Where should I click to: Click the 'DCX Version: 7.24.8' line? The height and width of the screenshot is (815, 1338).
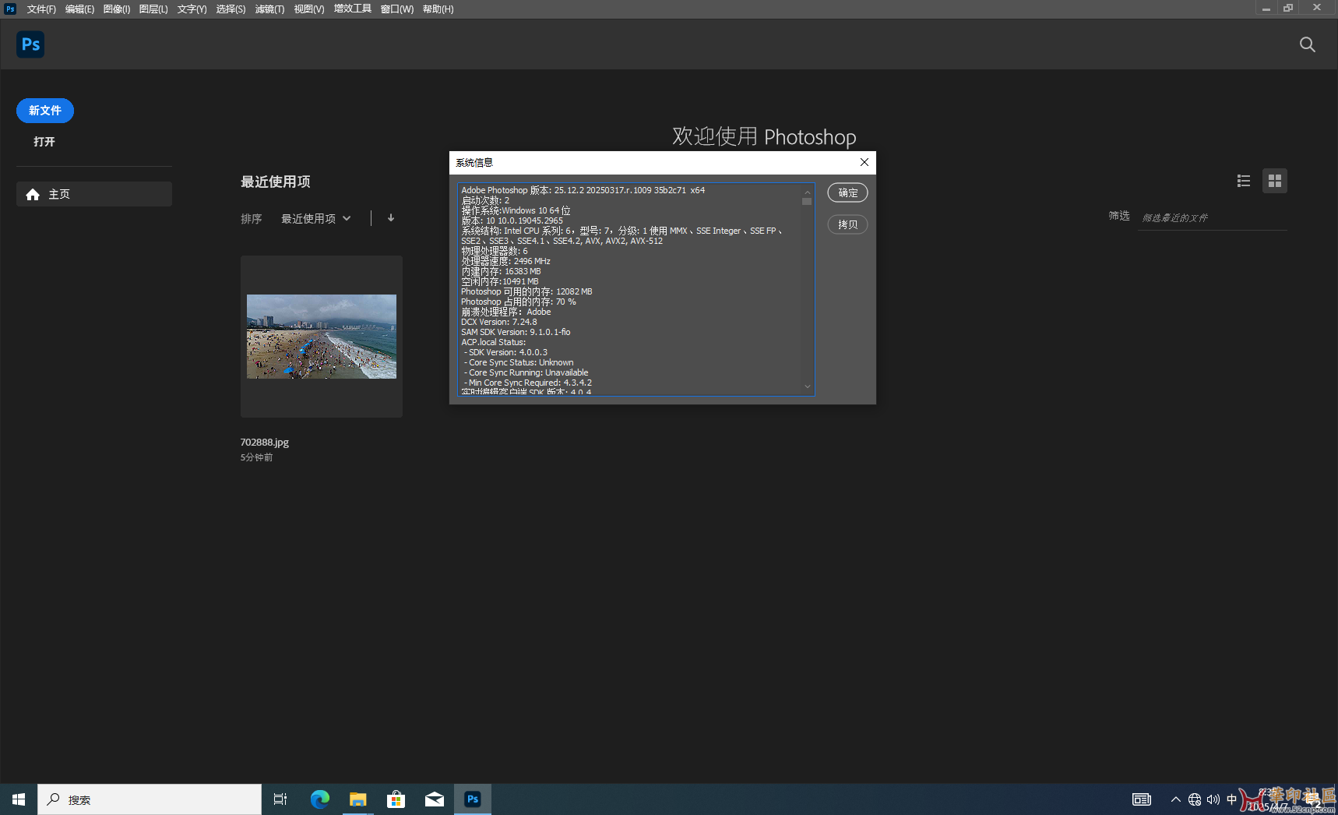click(498, 322)
